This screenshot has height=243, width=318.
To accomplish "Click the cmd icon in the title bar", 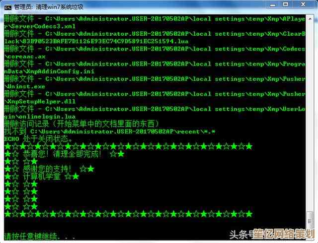I will click(6, 6).
